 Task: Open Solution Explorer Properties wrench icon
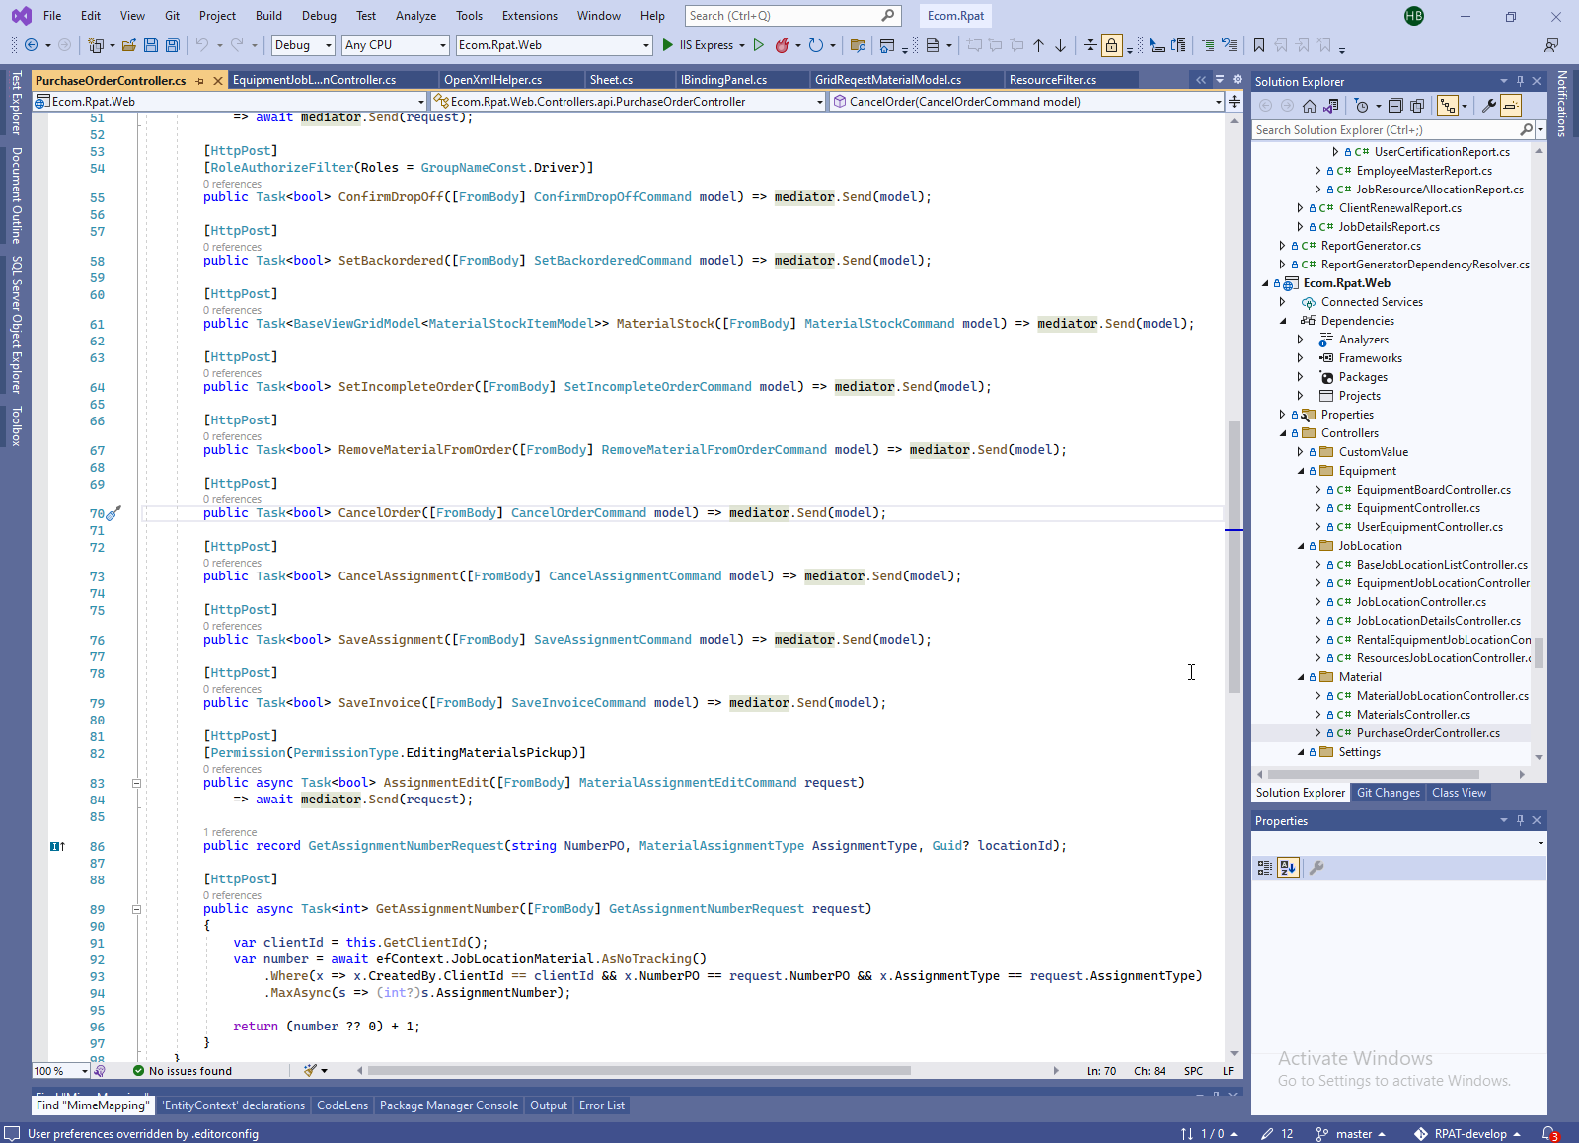pyautogui.click(x=1489, y=106)
